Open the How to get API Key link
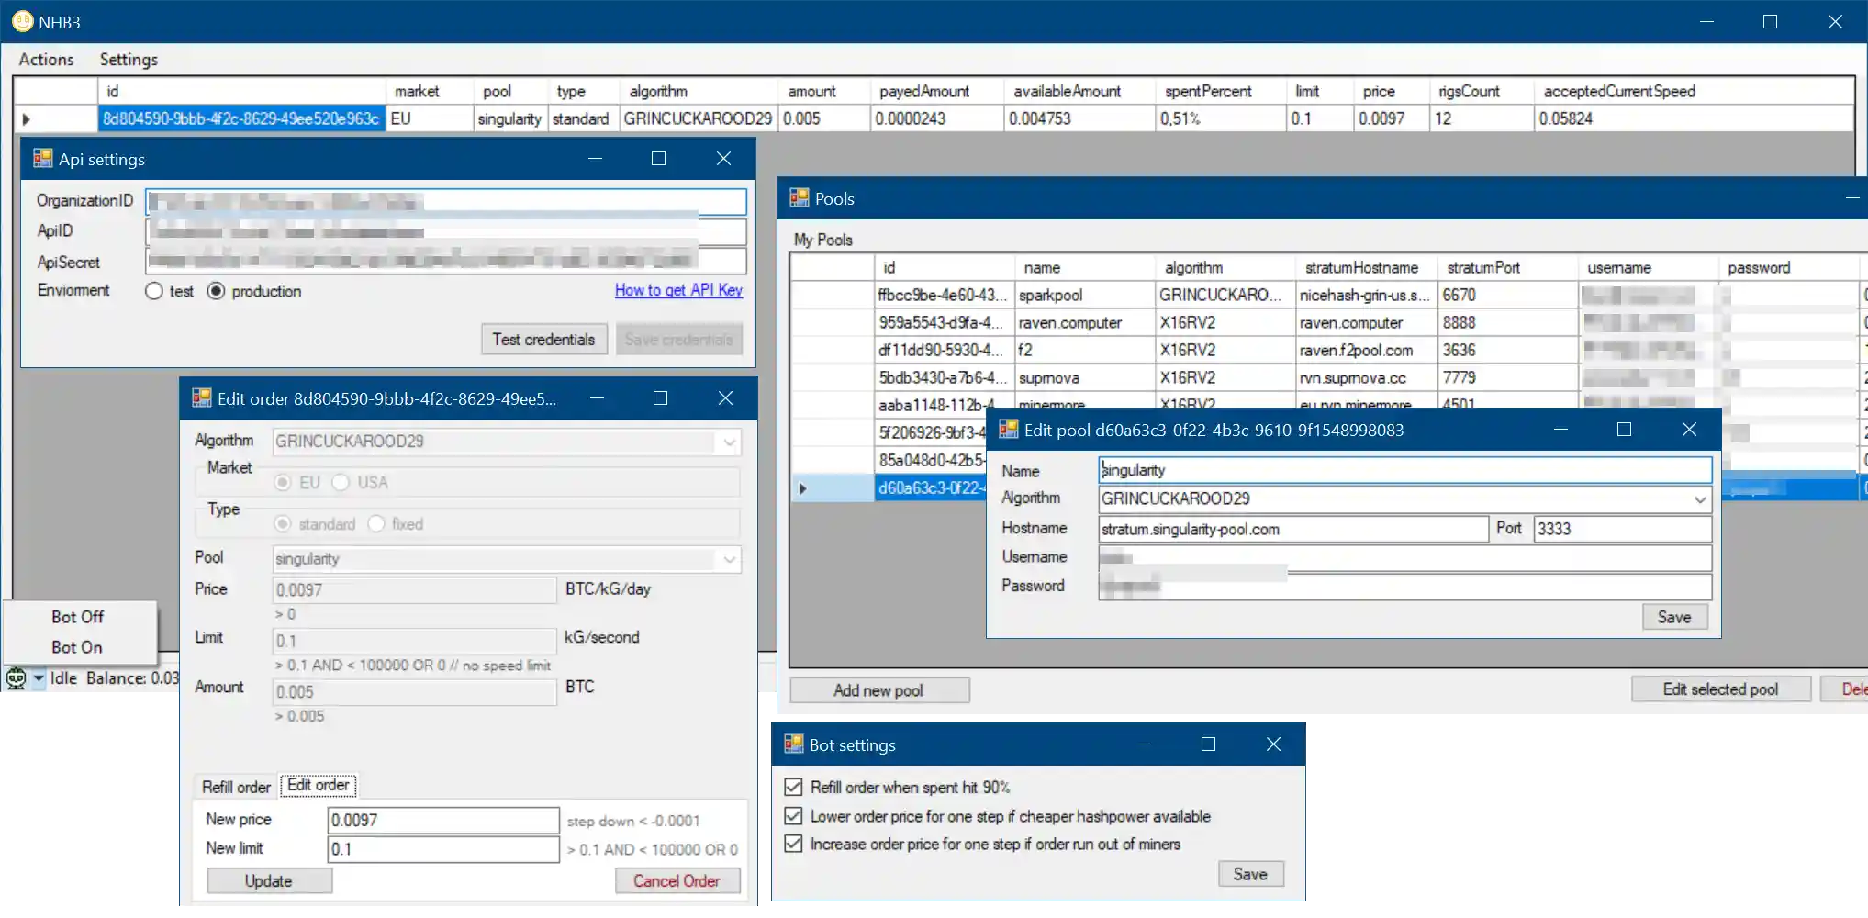1868x918 pixels. click(x=678, y=290)
